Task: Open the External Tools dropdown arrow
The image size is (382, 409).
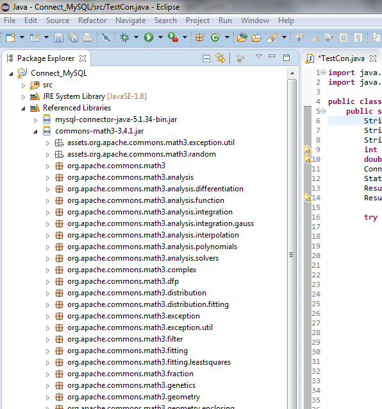Action: [185, 37]
